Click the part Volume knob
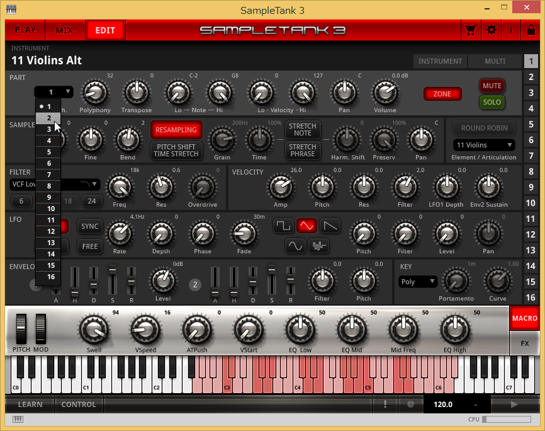545x431 pixels. point(385,92)
